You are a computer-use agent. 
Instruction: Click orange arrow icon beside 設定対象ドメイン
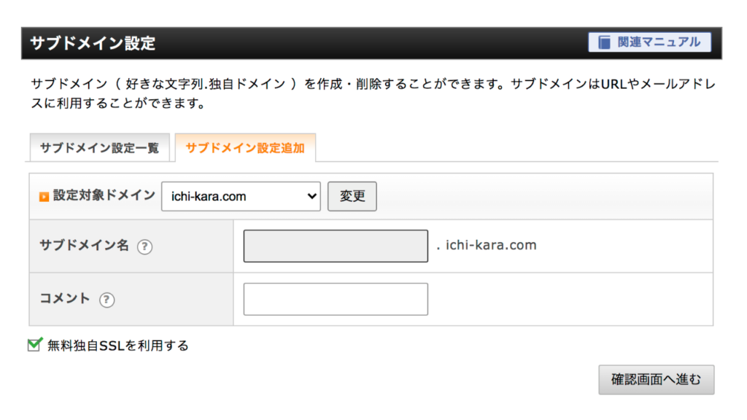(x=44, y=197)
